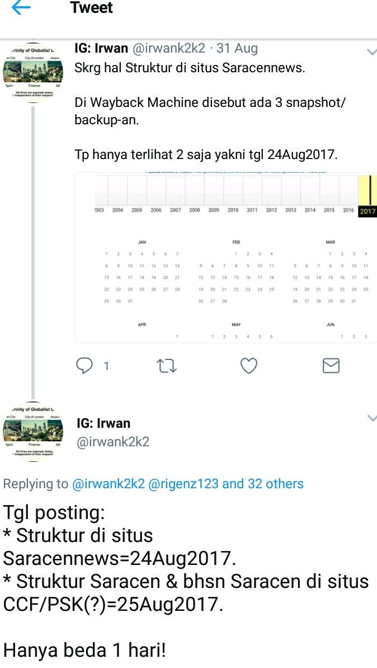Open the 'IG: Irwan' name in reply
The height and width of the screenshot is (668, 377).
click(103, 423)
